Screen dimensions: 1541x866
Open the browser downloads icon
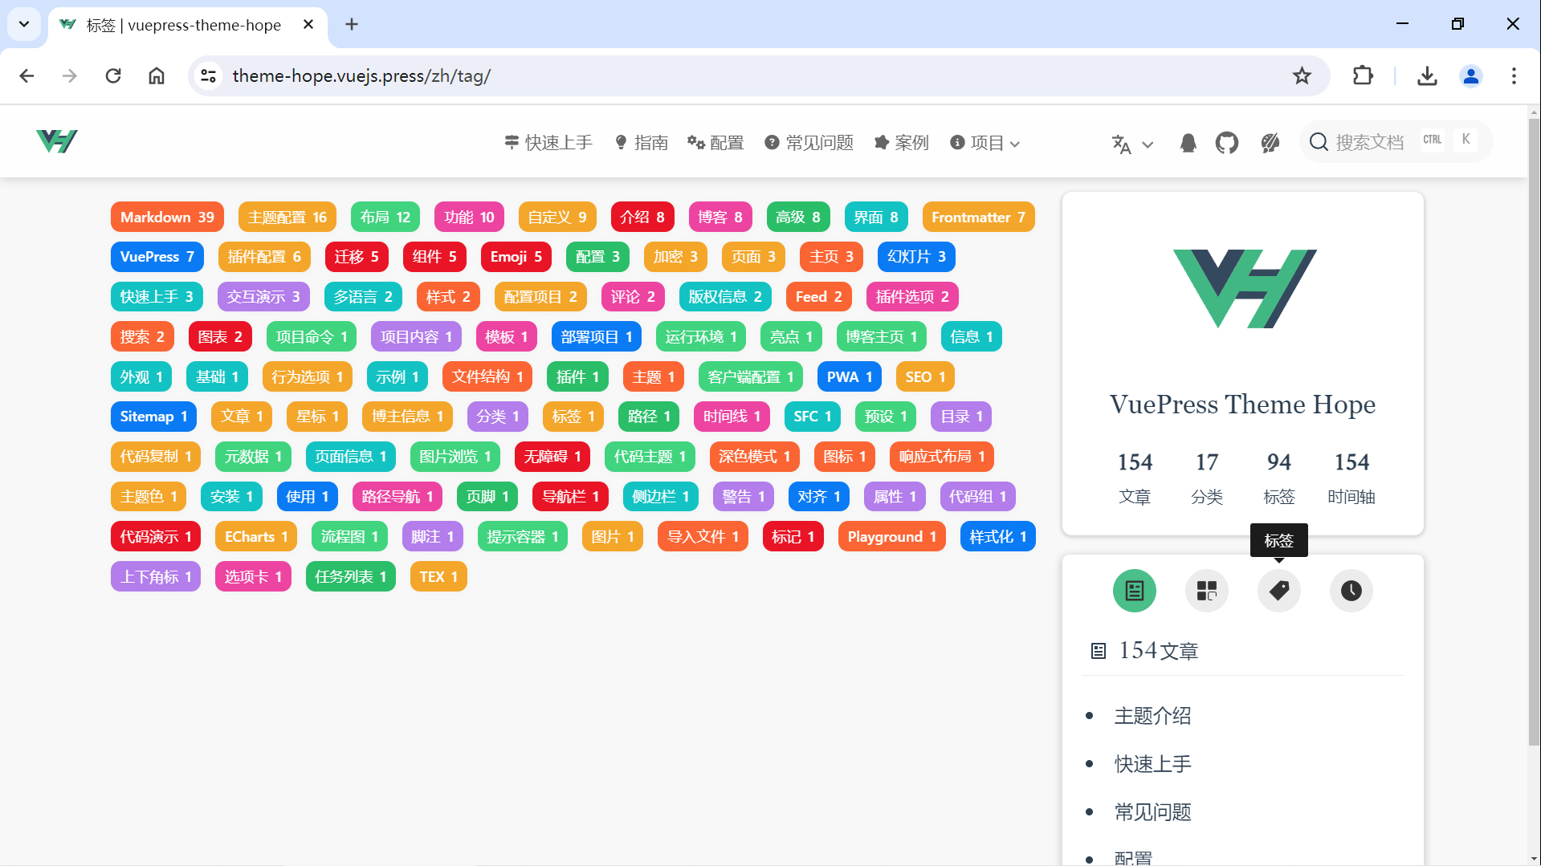pos(1427,76)
